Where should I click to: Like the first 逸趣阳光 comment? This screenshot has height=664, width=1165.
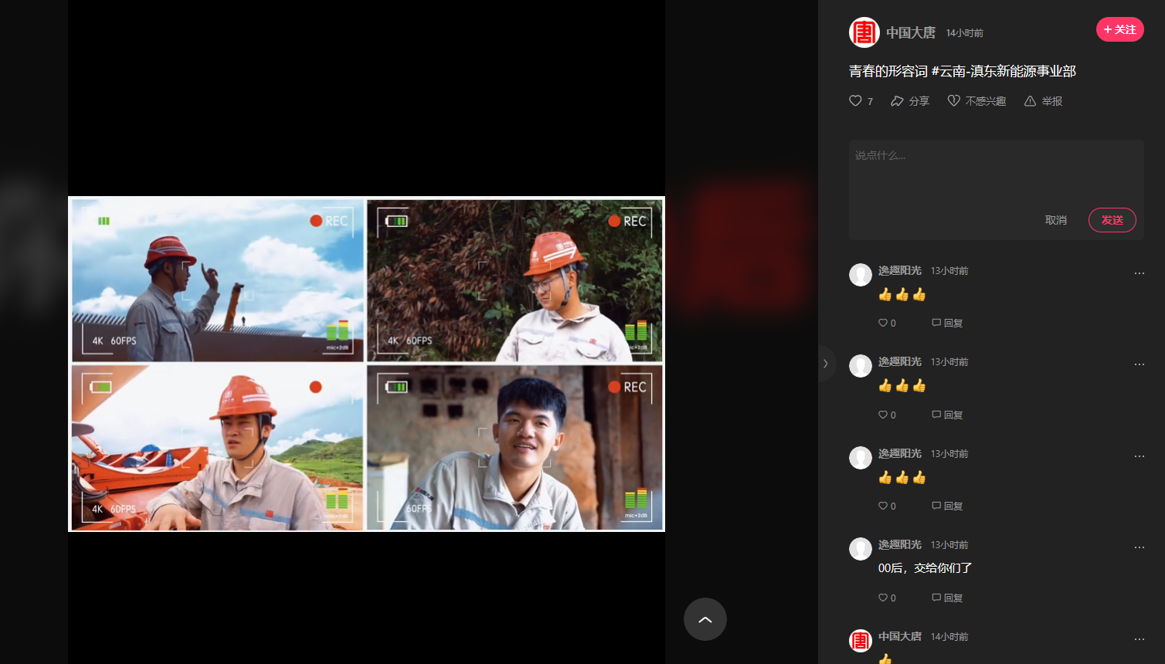tap(883, 324)
